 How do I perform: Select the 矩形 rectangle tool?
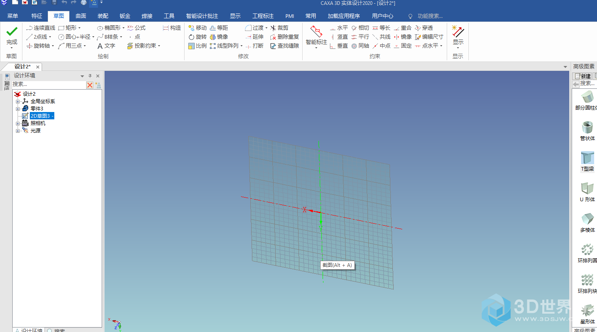click(x=67, y=28)
